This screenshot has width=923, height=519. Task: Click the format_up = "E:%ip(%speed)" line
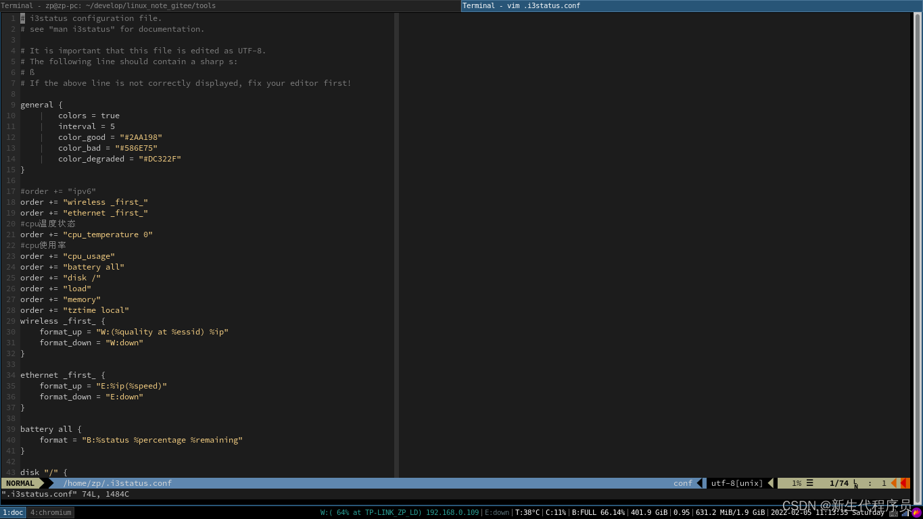(103, 386)
